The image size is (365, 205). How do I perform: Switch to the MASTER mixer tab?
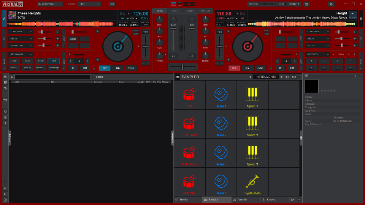[205, 11]
